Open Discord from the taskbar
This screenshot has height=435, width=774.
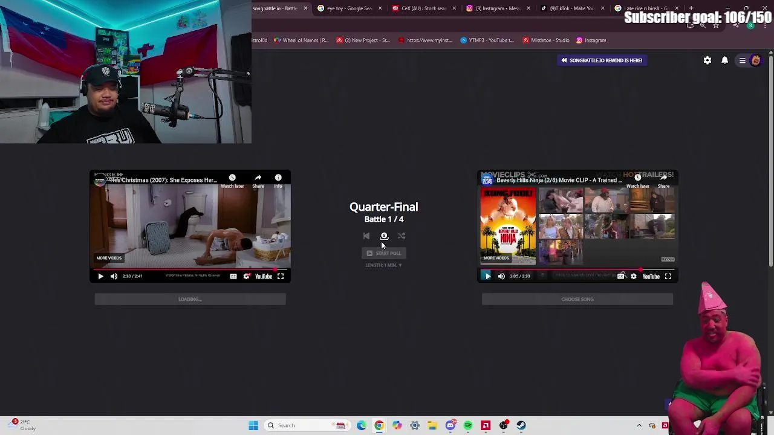point(450,425)
